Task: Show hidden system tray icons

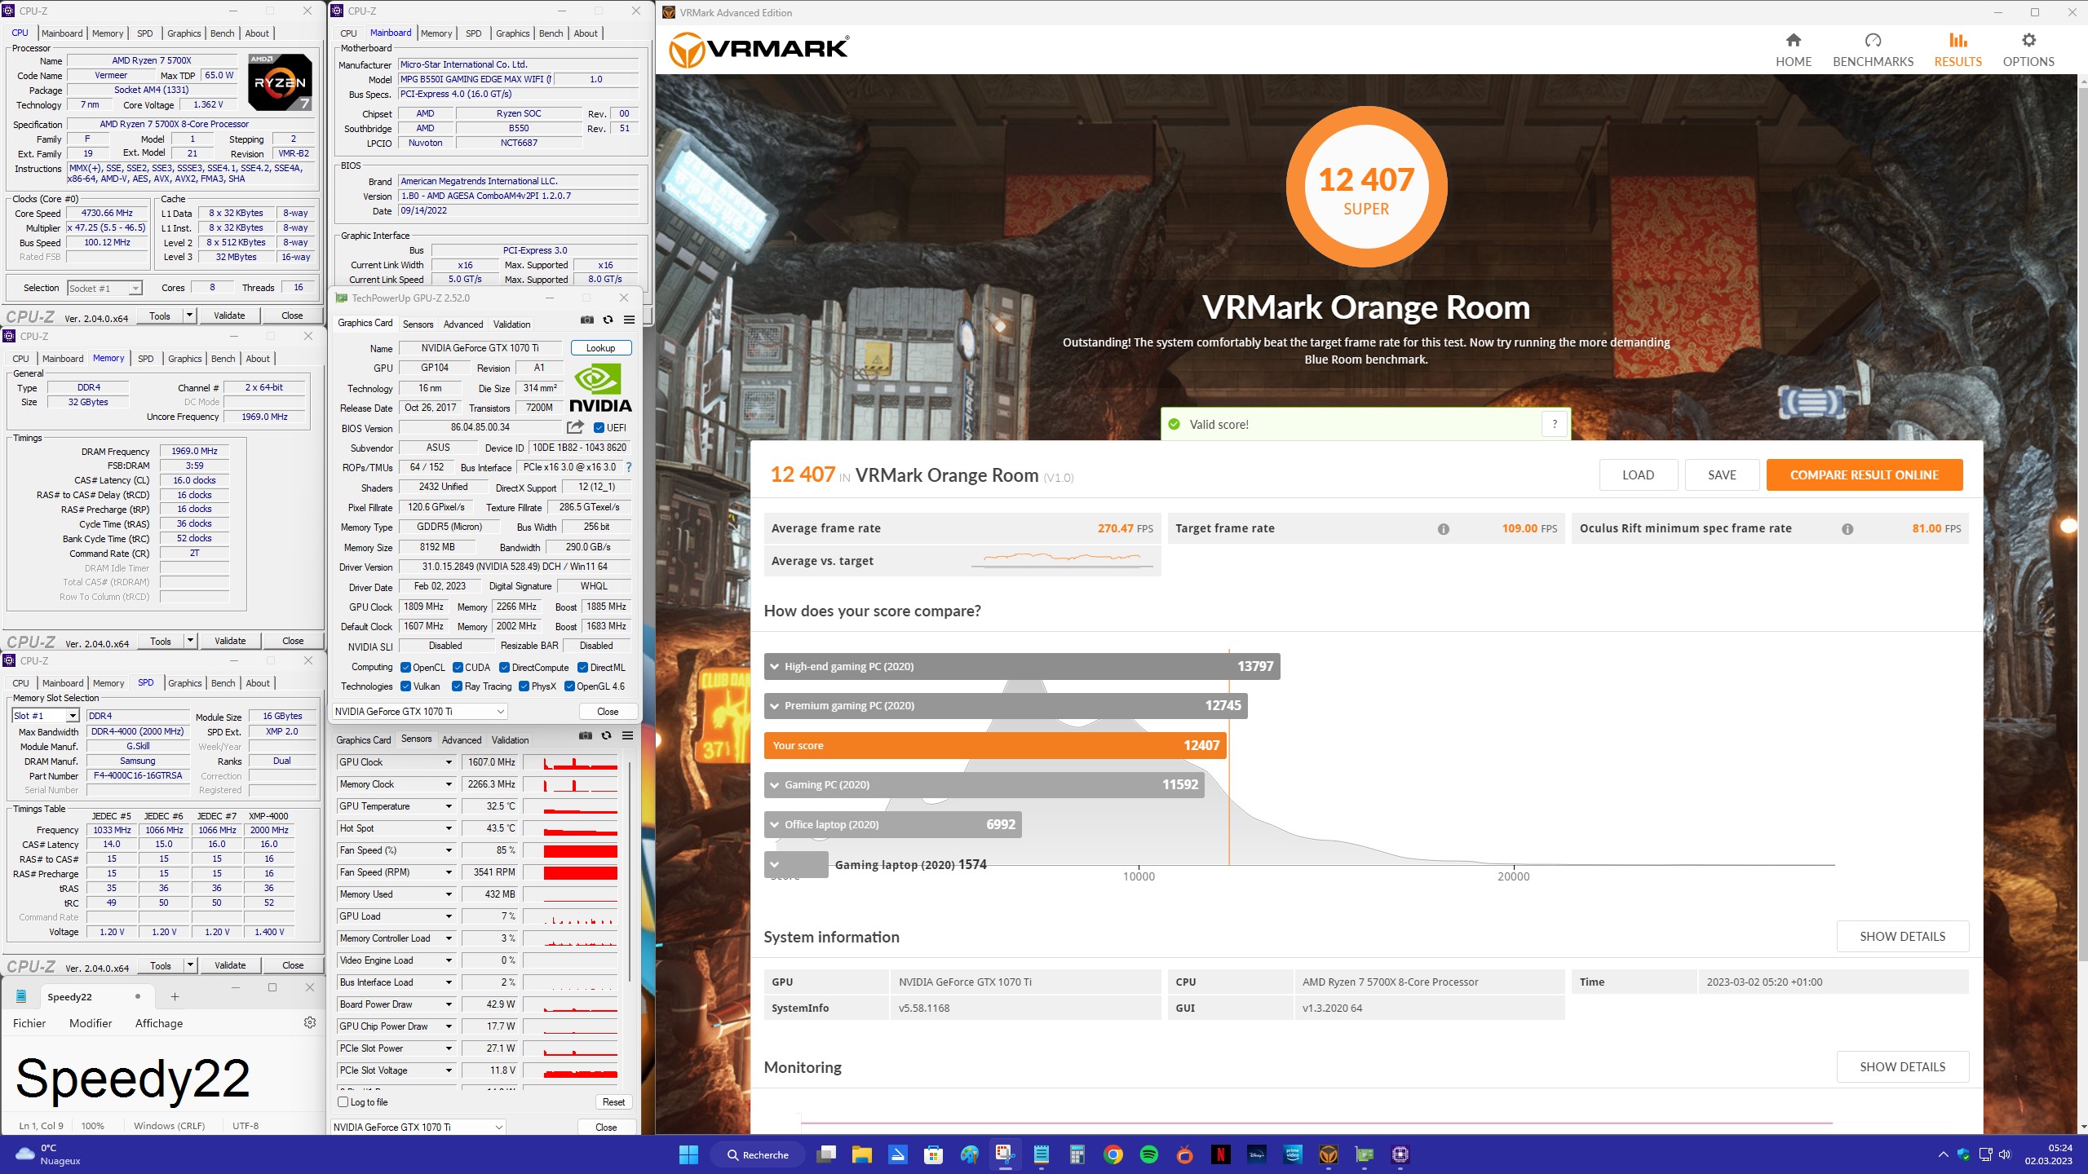Action: pos(1944,1154)
